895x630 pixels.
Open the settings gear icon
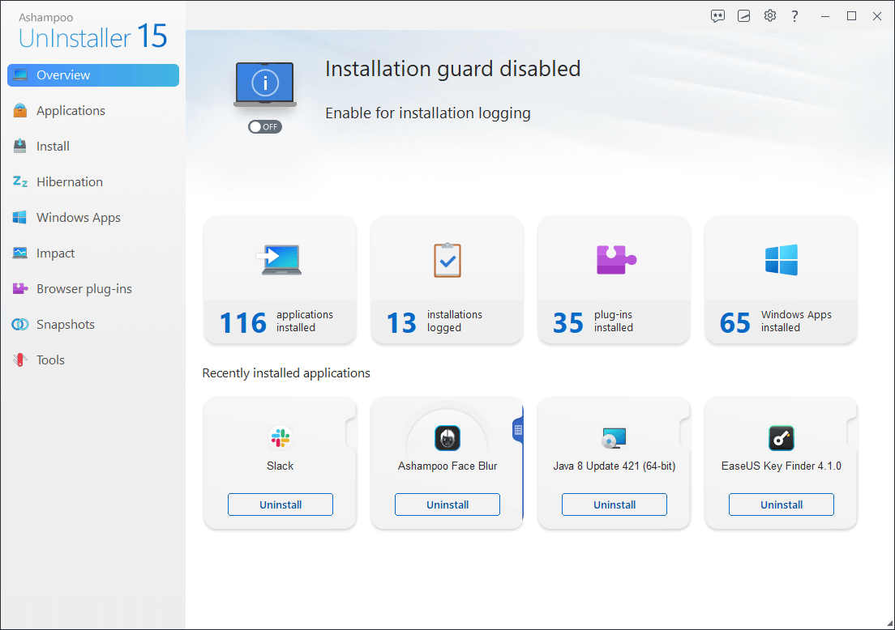[769, 15]
